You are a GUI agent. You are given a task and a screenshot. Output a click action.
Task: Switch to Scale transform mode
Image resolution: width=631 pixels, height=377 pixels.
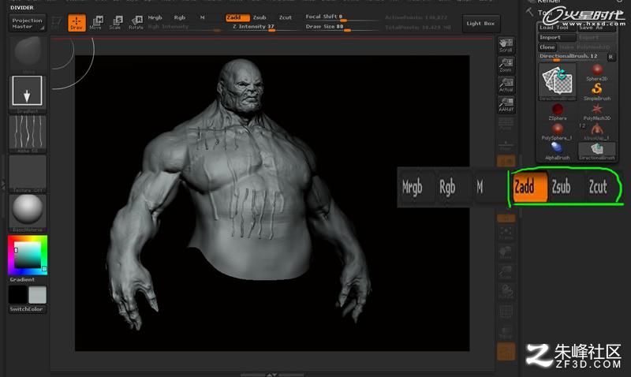point(115,23)
